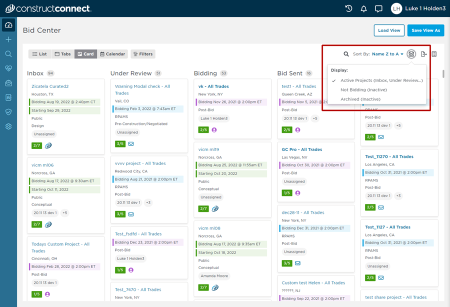The height and width of the screenshot is (307, 450).
Task: Click person icon on vk - All Trades card
Action: [x=214, y=129]
